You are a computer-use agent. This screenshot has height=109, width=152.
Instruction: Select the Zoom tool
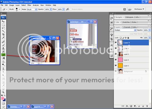point(3,92)
